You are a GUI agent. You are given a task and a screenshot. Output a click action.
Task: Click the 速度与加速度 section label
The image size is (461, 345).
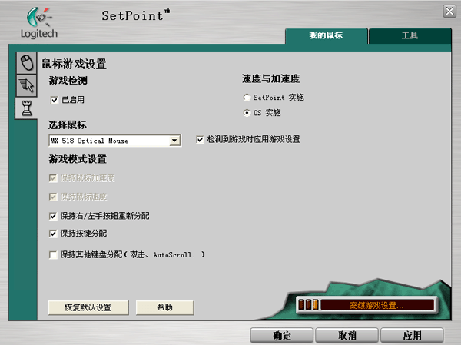click(270, 78)
